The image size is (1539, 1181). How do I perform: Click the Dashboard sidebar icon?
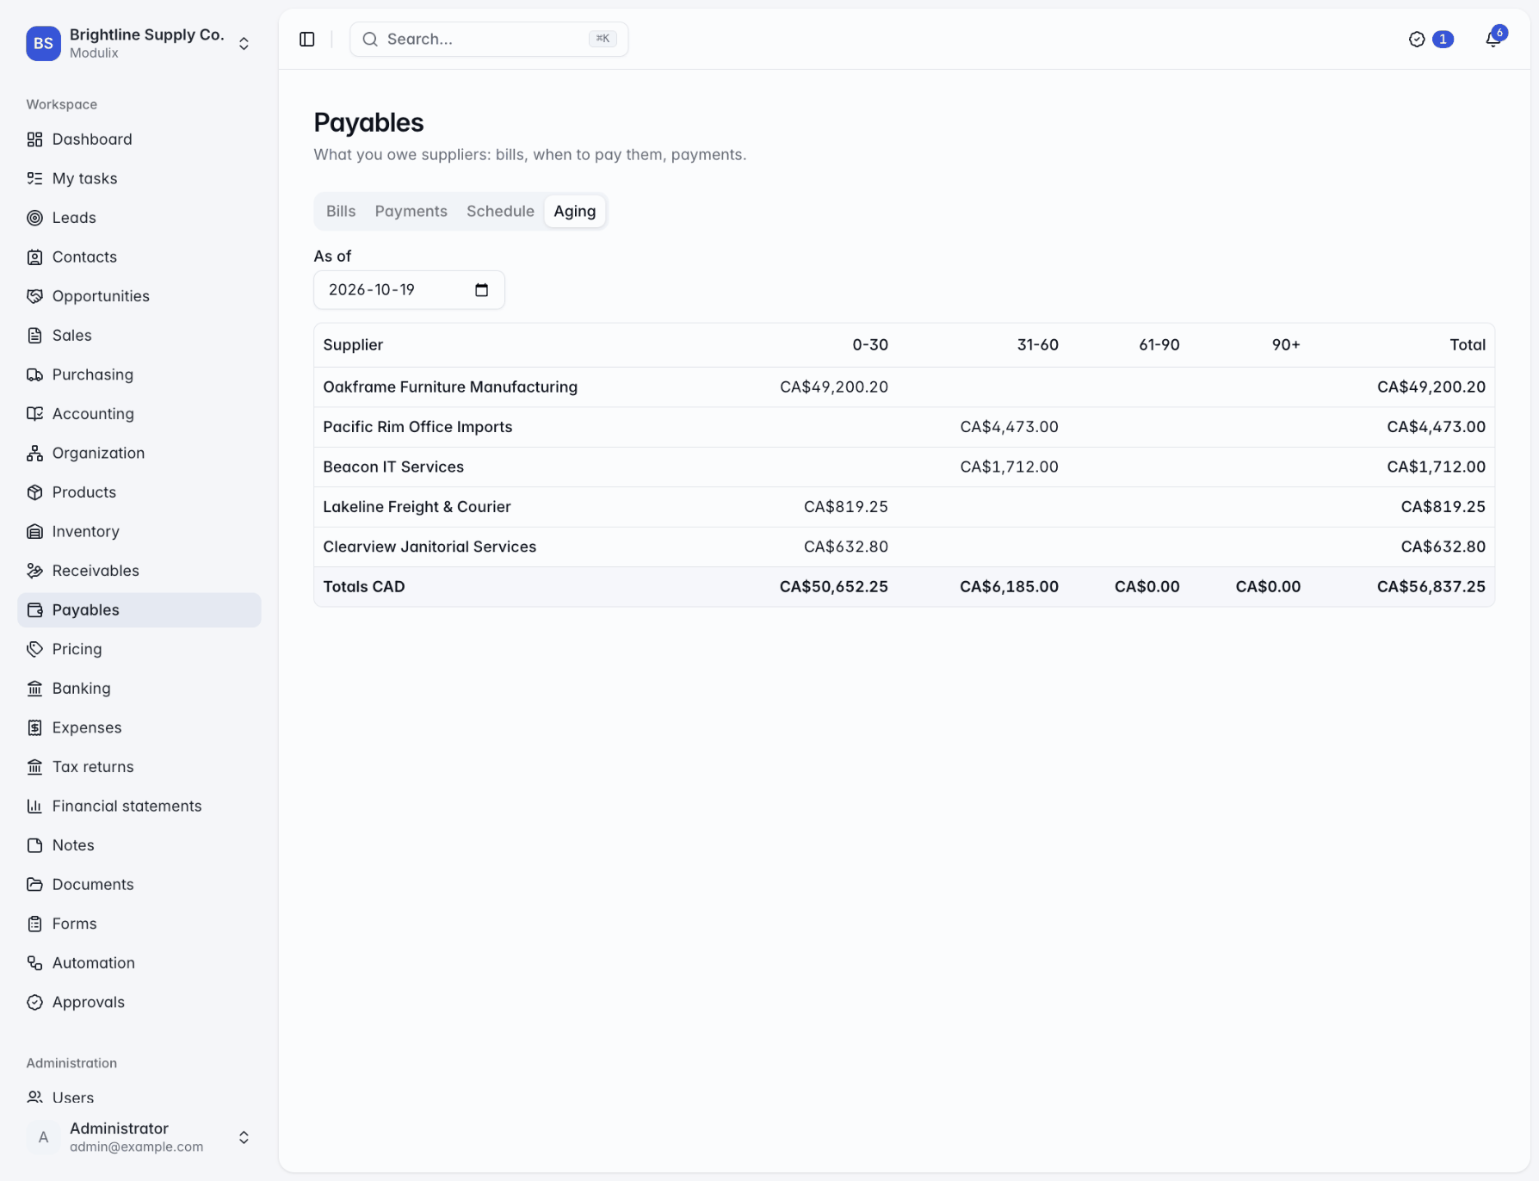tap(34, 139)
